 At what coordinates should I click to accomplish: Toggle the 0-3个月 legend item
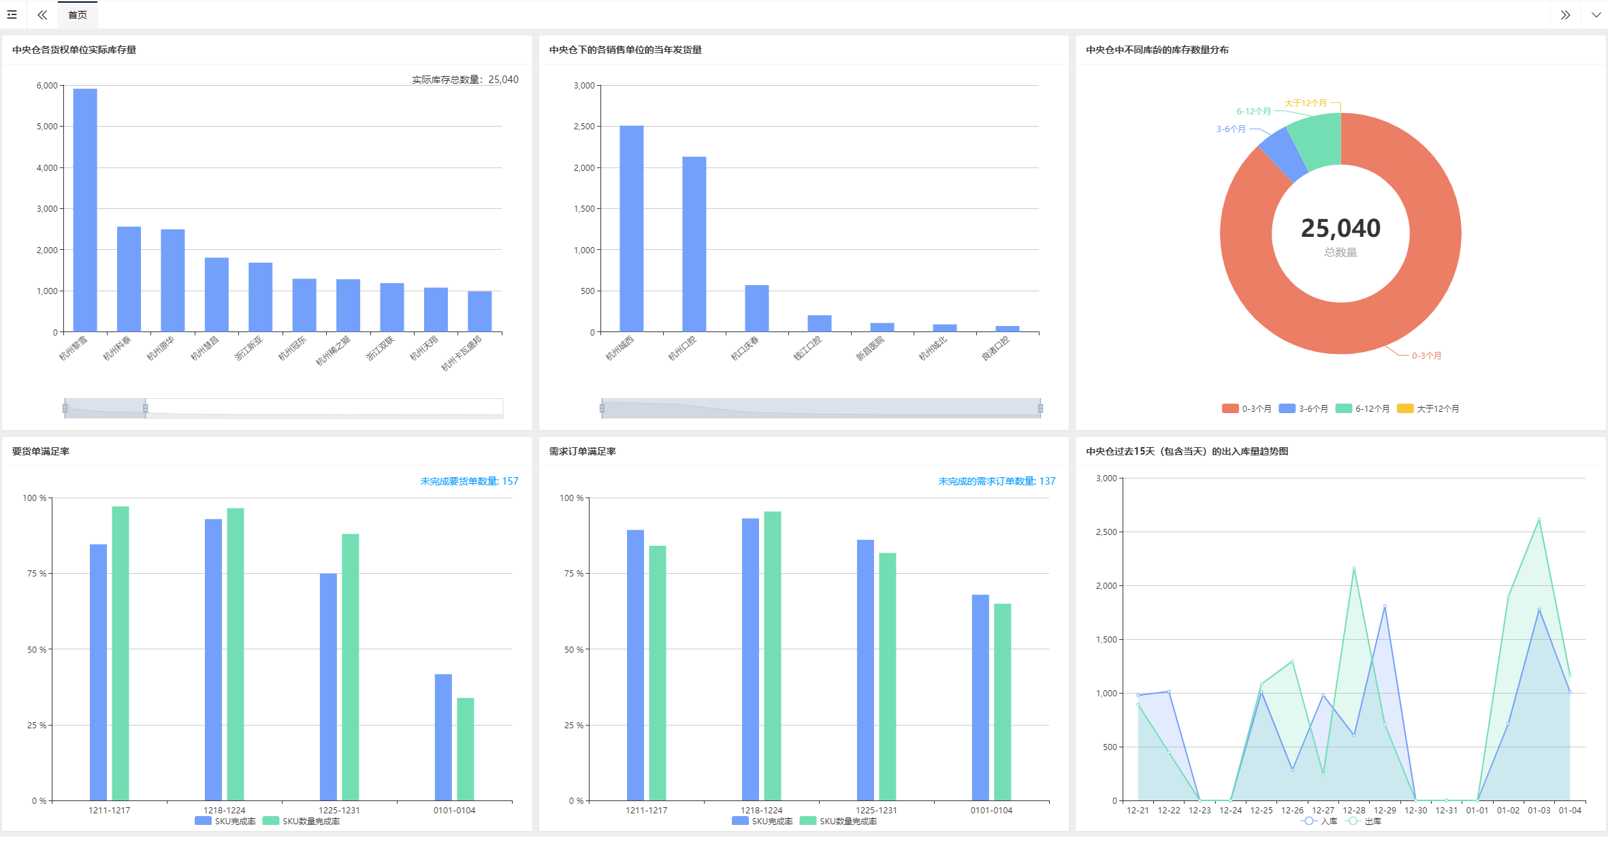[1247, 408]
